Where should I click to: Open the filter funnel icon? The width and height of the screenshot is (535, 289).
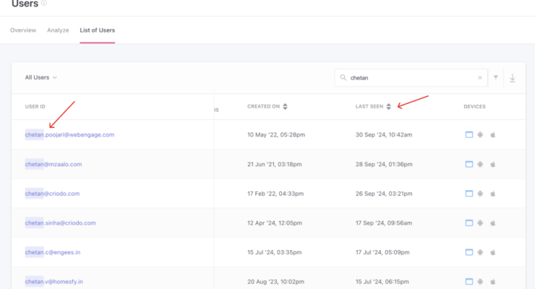click(x=496, y=78)
